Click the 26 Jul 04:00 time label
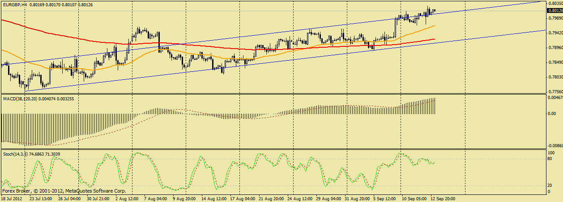Image resolution: width=563 pixels, height=202 pixels. click(x=69, y=198)
